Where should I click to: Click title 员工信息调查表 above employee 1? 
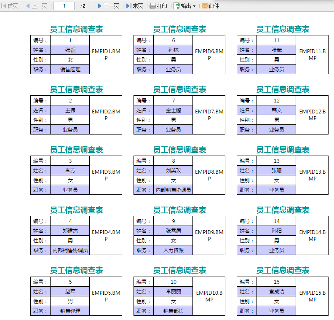(76, 29)
